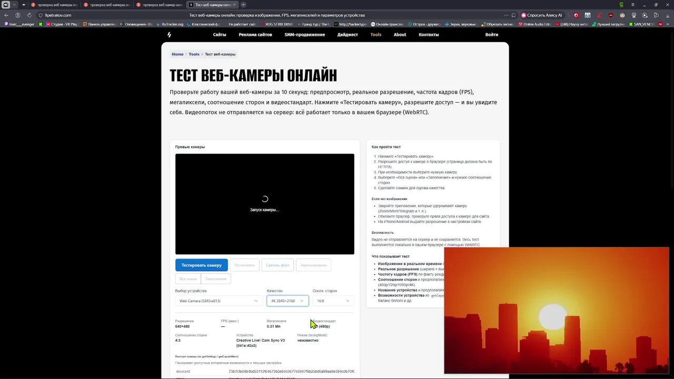Go back with browser back arrow
The width and height of the screenshot is (674, 379).
[6, 15]
